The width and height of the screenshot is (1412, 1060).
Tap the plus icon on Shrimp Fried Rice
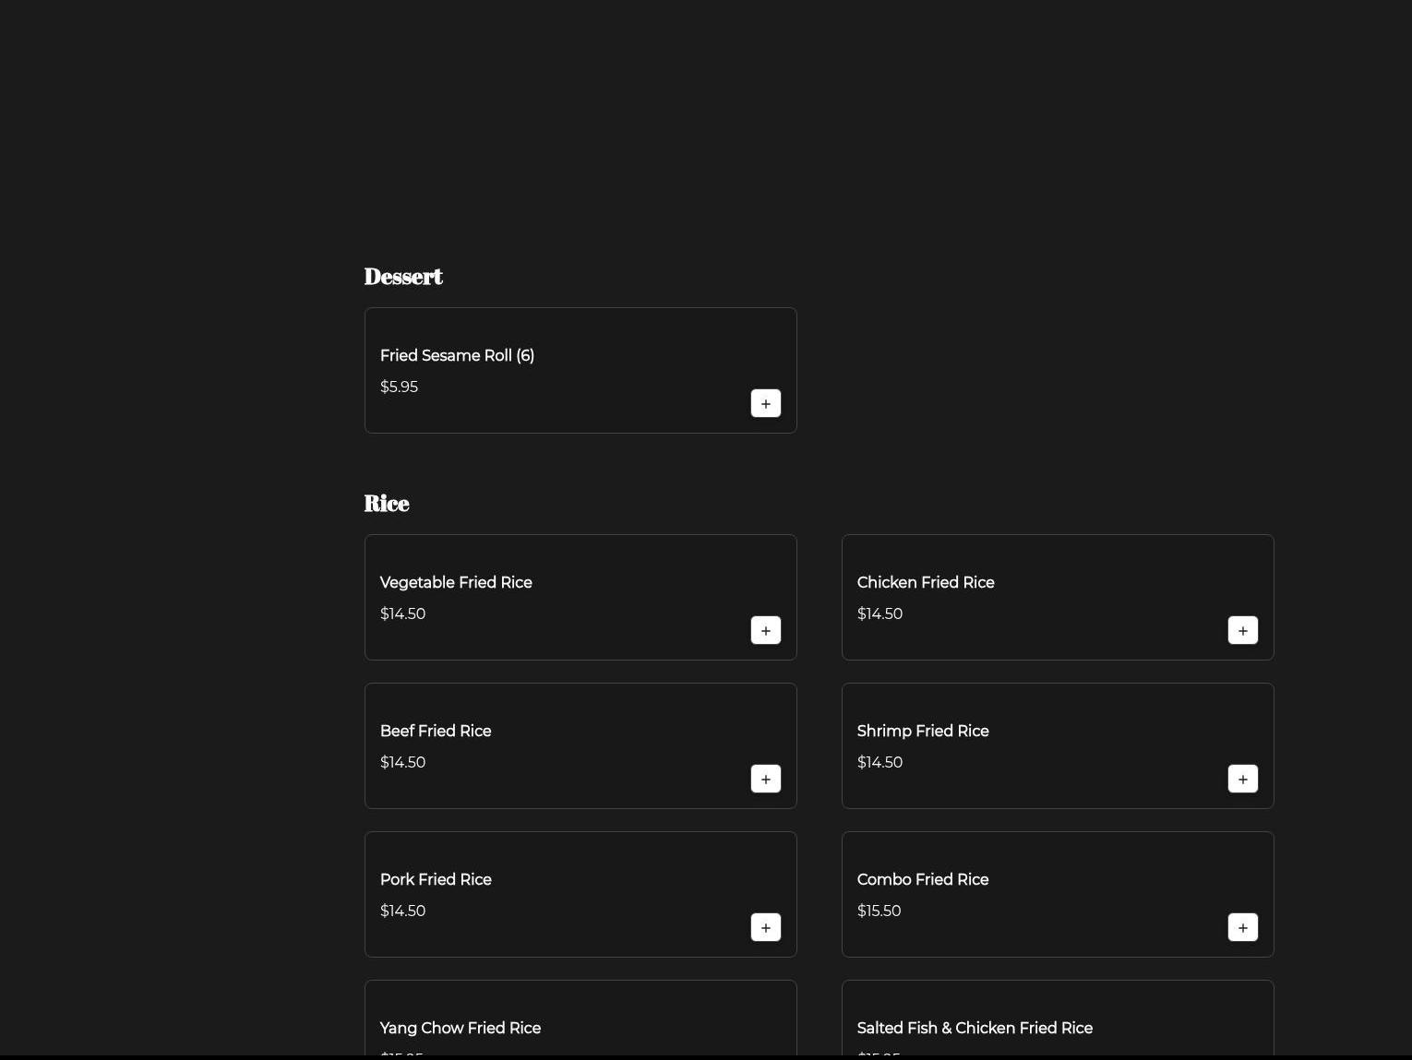[x=1242, y=779]
